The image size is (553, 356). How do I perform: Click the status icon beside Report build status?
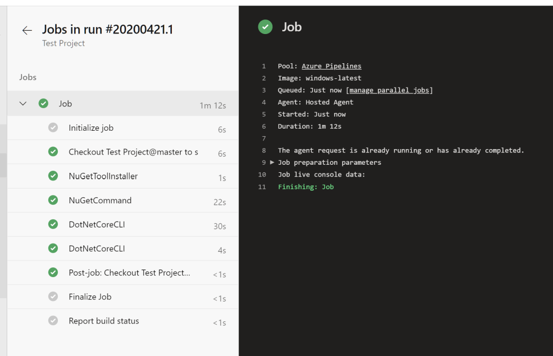point(53,320)
